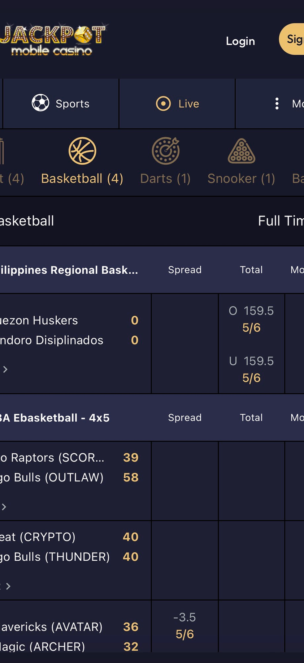Image resolution: width=304 pixels, height=663 pixels.
Task: Click the soccer ball Sports icon
Action: pyautogui.click(x=40, y=103)
